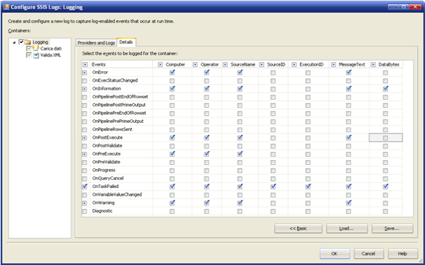
Task: Select the OnPipelinePrePrimeOutput event name
Action: point(118,122)
